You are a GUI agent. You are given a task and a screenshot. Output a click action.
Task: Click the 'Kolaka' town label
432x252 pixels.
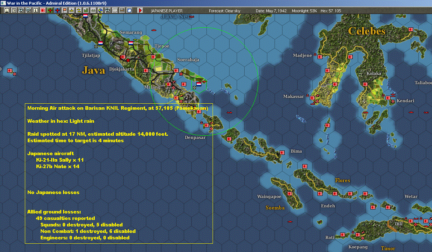374,73
